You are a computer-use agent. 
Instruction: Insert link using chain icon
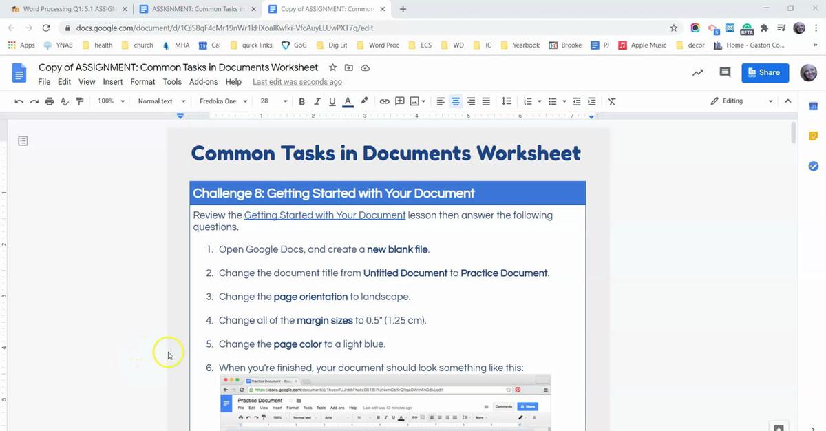pos(385,101)
